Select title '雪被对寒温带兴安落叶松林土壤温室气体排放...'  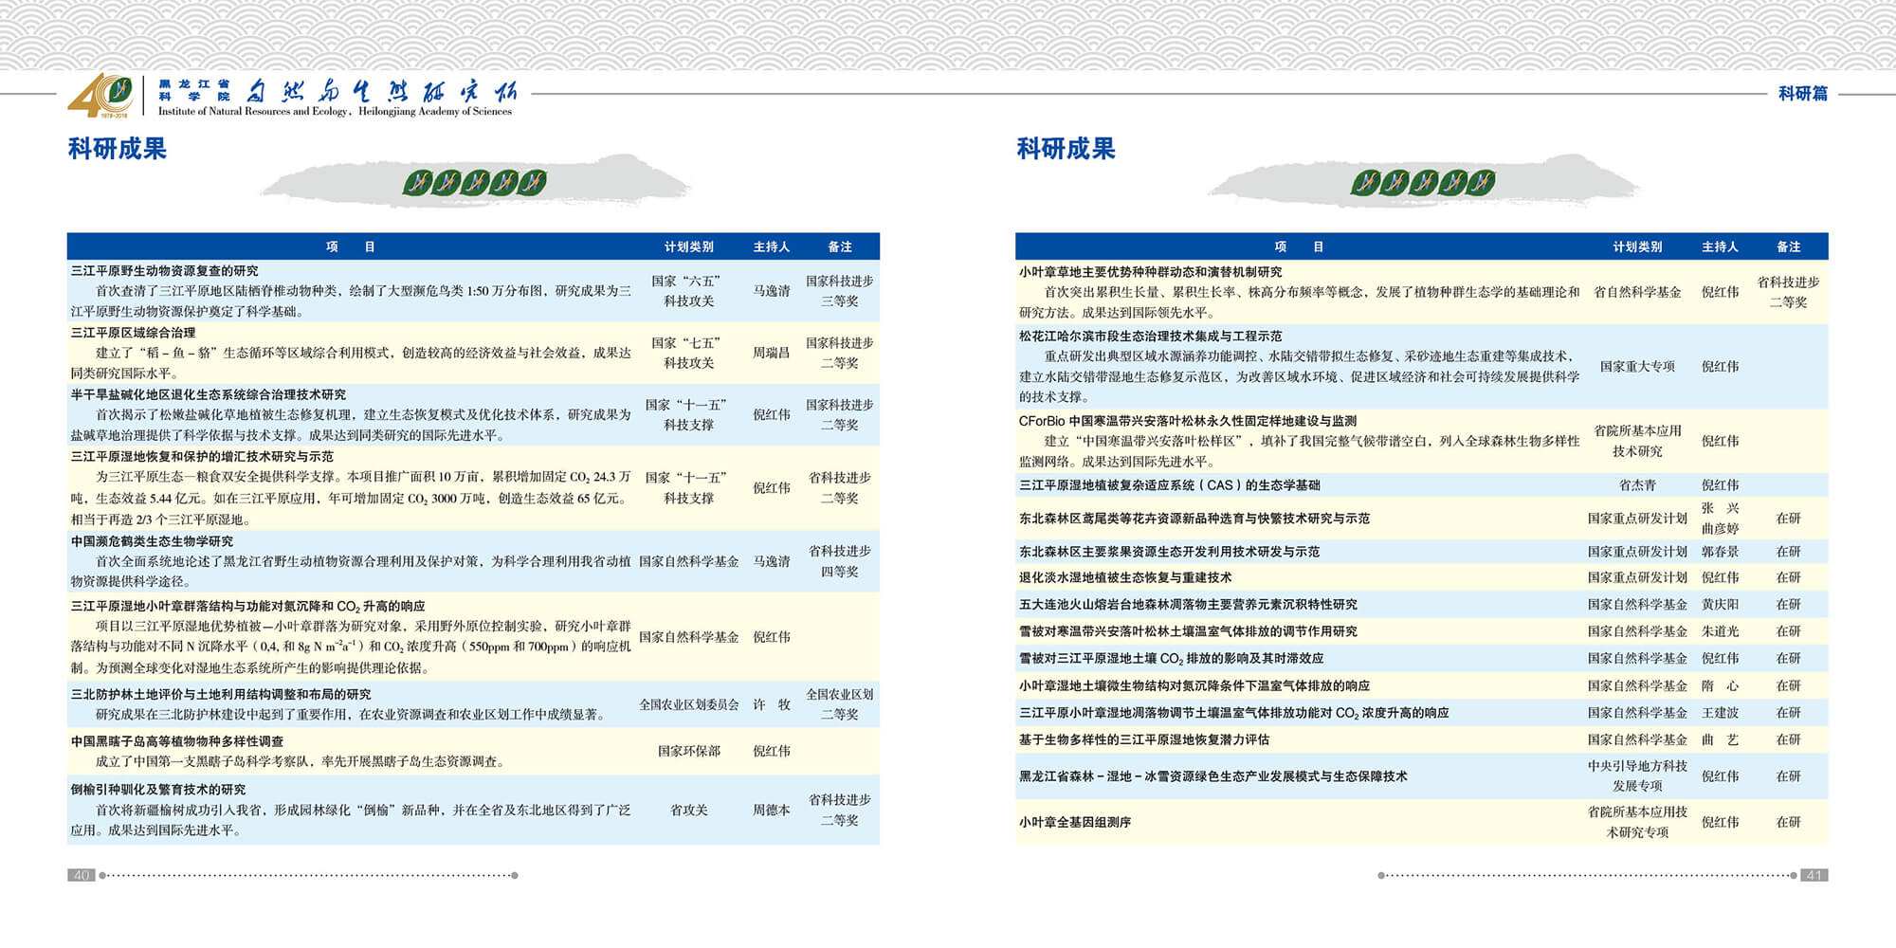click(x=1188, y=631)
